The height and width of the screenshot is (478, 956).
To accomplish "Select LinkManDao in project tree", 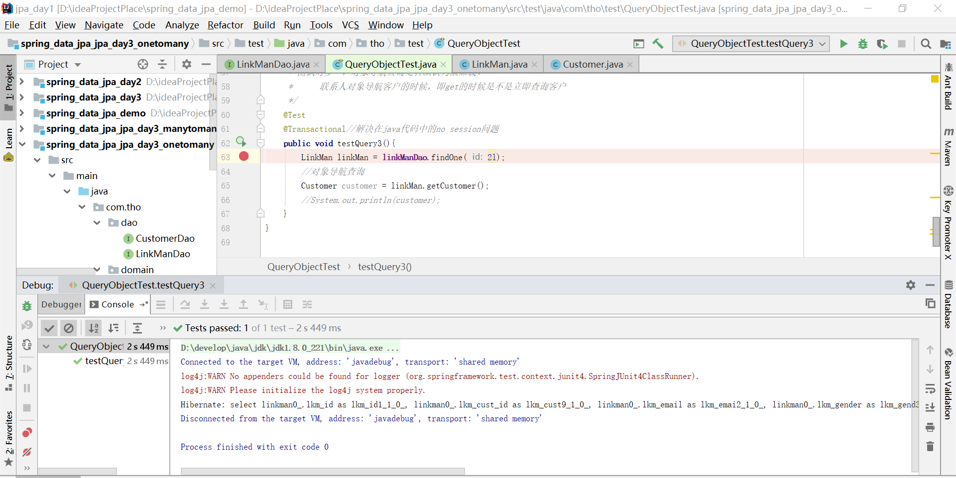I will click(163, 254).
